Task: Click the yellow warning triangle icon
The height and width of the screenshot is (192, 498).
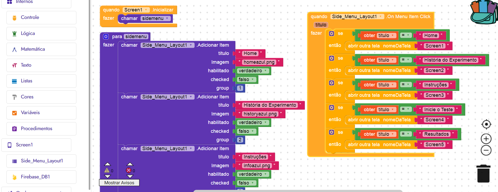Action: point(107,170)
